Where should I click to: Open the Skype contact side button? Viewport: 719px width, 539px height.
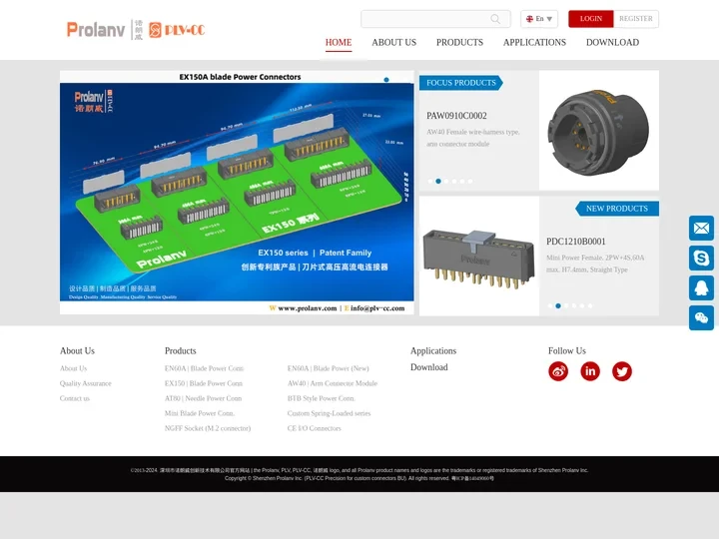pos(701,258)
